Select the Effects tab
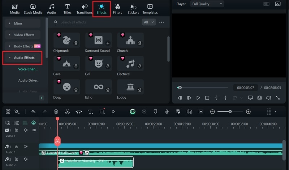Image resolution: width=289 pixels, height=170 pixels. [102, 9]
